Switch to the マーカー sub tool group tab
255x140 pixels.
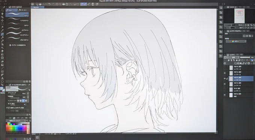pyautogui.click(x=24, y=10)
